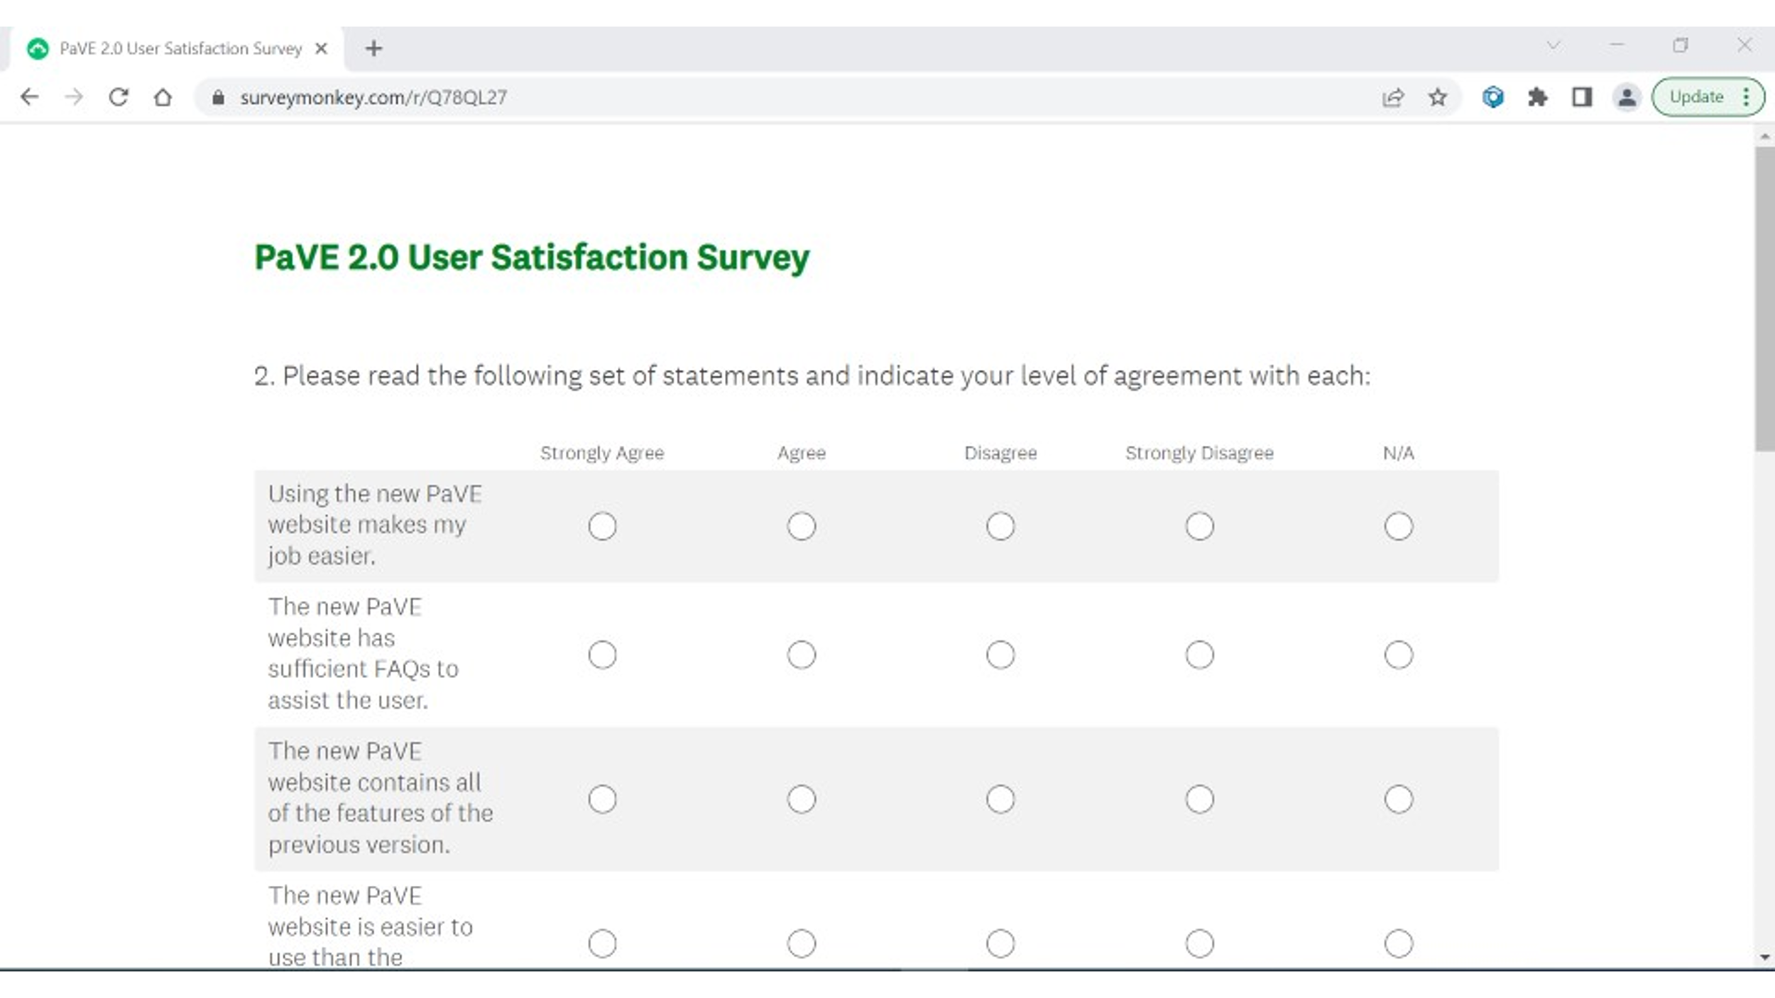Select Agree for easier to use statement
1775x998 pixels.
pyautogui.click(x=801, y=943)
